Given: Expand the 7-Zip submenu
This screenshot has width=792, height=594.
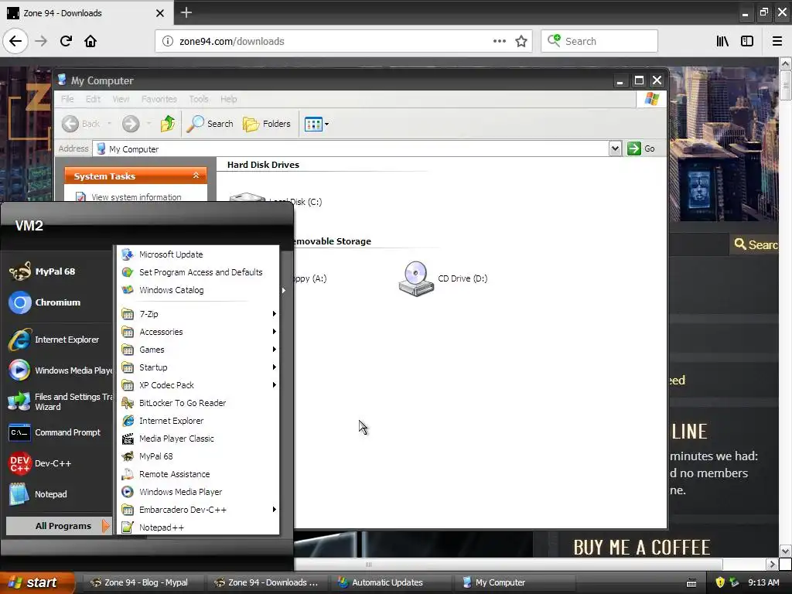Looking at the screenshot, I should click(x=198, y=314).
